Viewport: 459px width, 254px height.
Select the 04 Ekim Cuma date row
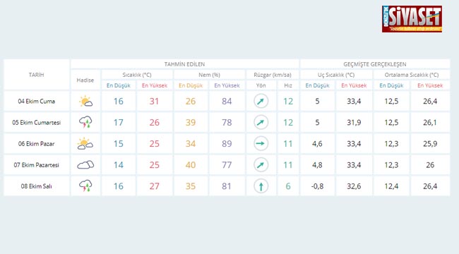(x=36, y=102)
